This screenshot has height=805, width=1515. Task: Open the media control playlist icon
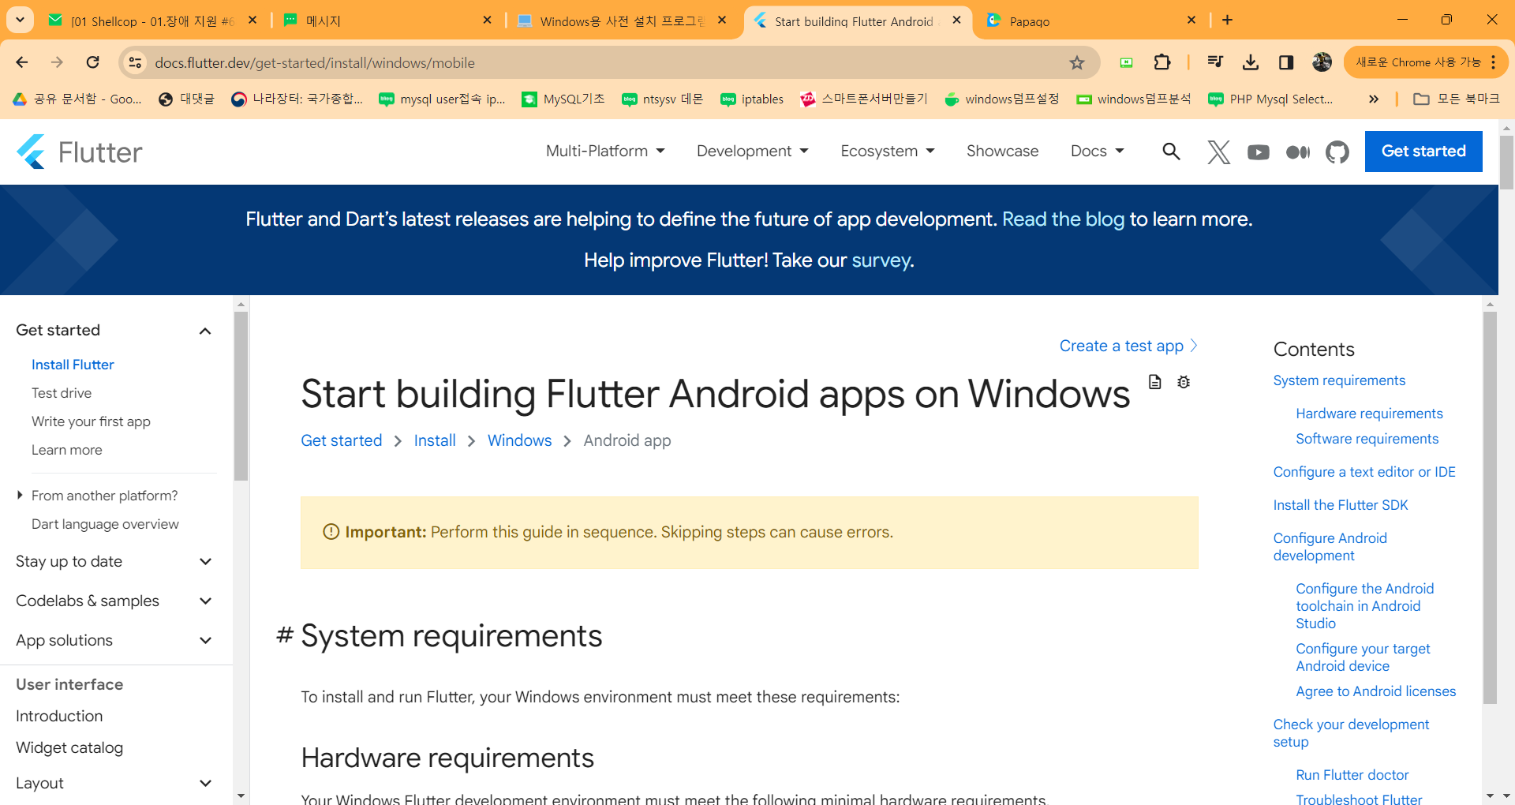pos(1214,62)
